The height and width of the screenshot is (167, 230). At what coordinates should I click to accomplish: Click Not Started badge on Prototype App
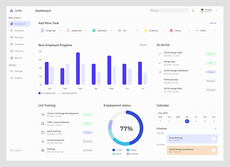pyautogui.click(x=211, y=81)
